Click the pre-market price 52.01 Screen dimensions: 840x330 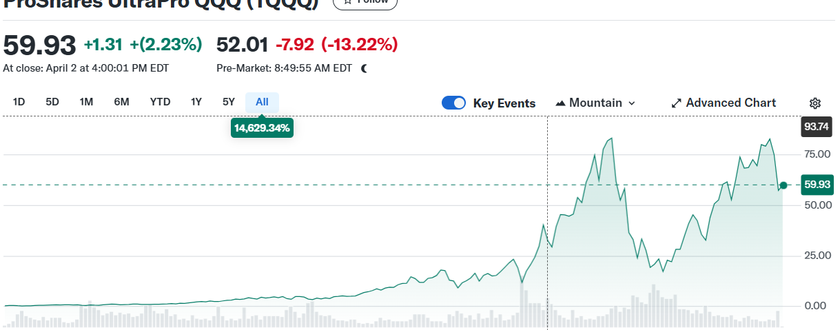(242, 45)
